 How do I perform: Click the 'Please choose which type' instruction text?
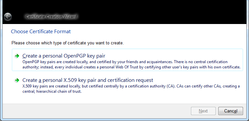coord(68,43)
